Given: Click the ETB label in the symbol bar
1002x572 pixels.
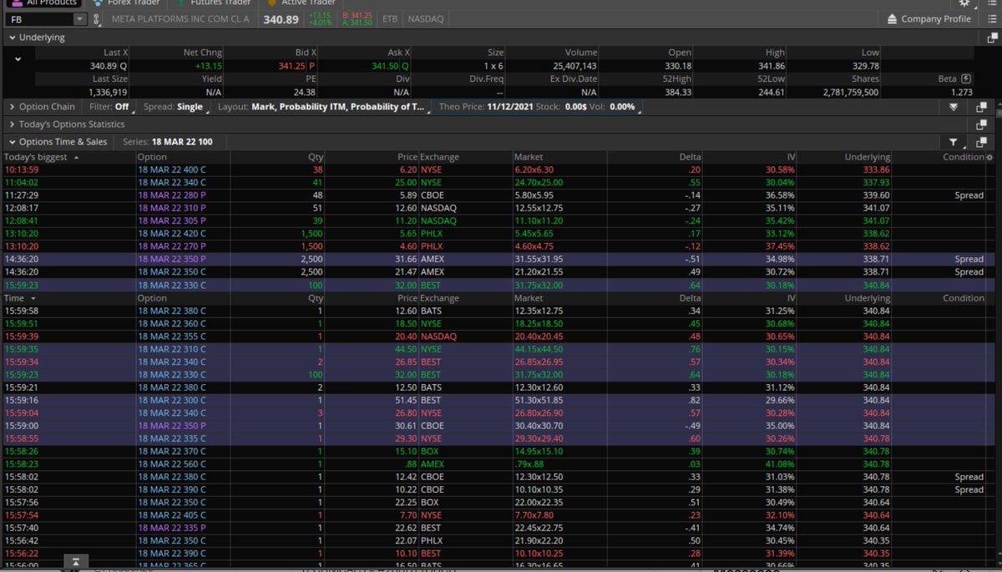Looking at the screenshot, I should pyautogui.click(x=390, y=19).
